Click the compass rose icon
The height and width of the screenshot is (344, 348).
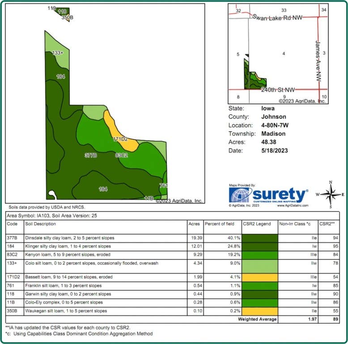pos(331,195)
